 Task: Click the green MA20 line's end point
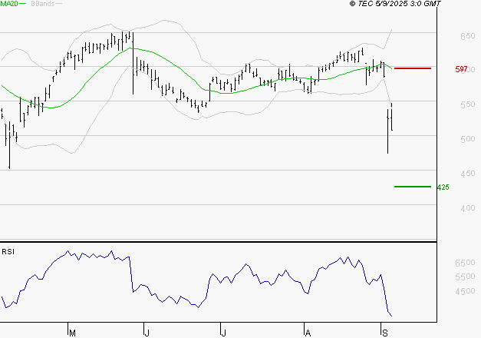tap(392, 68)
